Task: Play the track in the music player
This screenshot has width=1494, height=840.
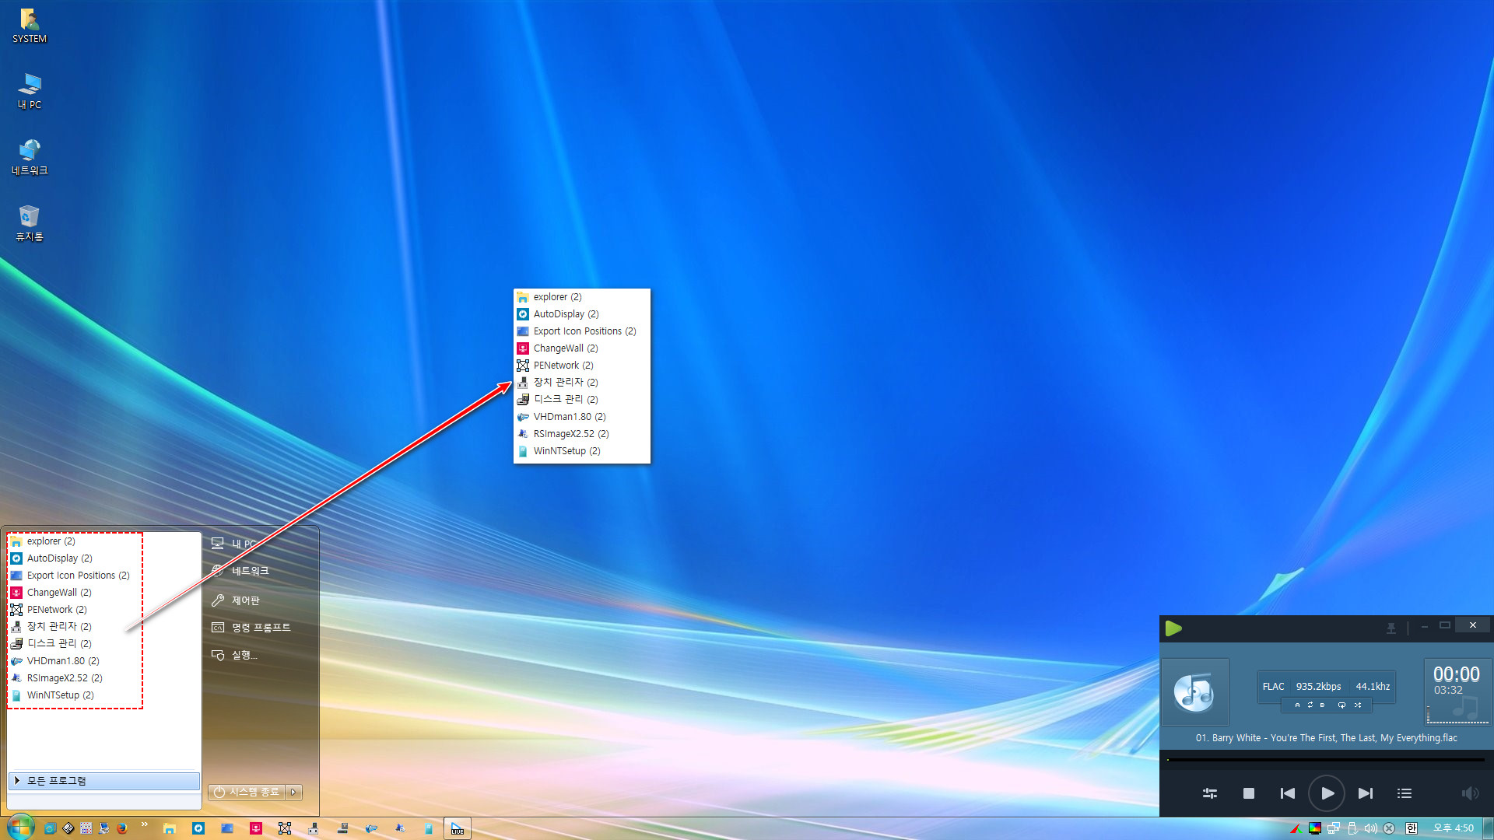Action: click(1327, 793)
